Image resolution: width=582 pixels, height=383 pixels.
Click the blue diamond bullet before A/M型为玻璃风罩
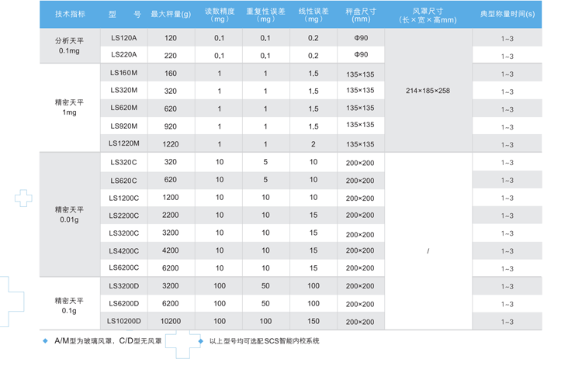pyautogui.click(x=46, y=340)
